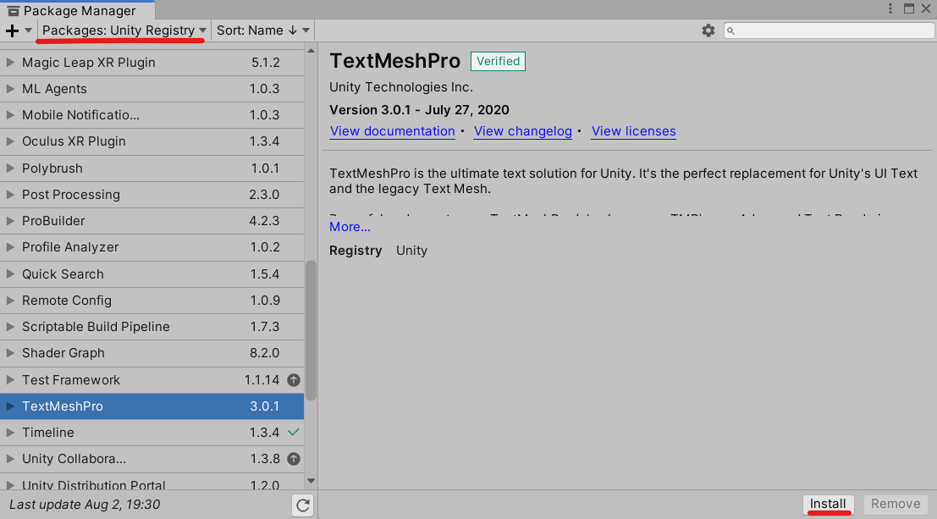937x519 pixels.
Task: Click the package search field
Action: [828, 30]
